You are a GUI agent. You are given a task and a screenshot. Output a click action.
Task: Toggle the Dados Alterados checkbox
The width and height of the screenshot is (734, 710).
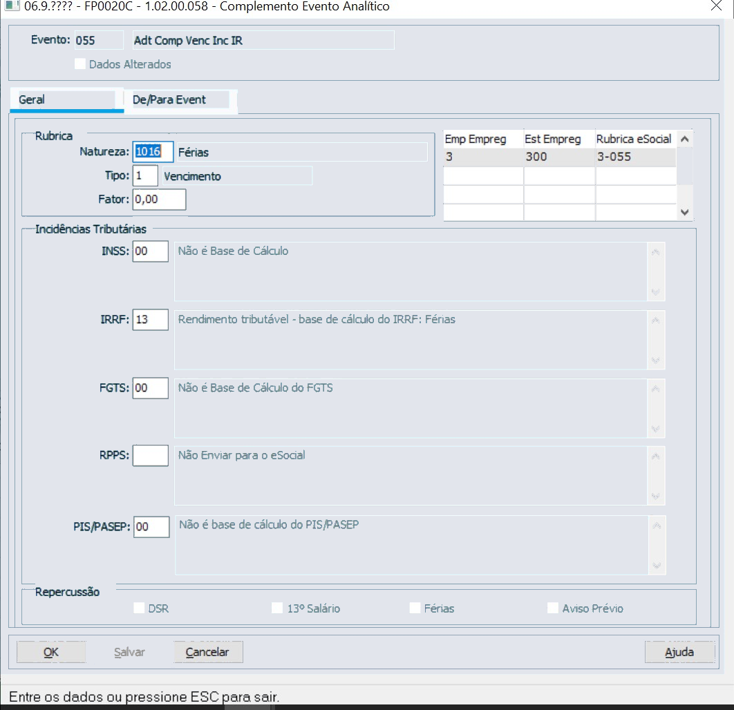tap(80, 64)
